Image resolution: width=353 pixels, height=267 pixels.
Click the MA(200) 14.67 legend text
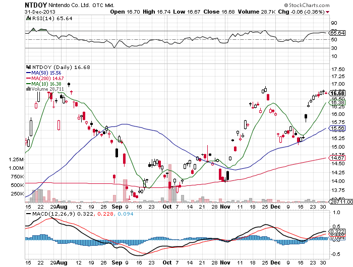(x=47, y=78)
